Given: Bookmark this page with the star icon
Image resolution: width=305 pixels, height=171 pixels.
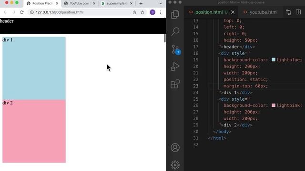Looking at the screenshot, I should pyautogui.click(x=142, y=12).
